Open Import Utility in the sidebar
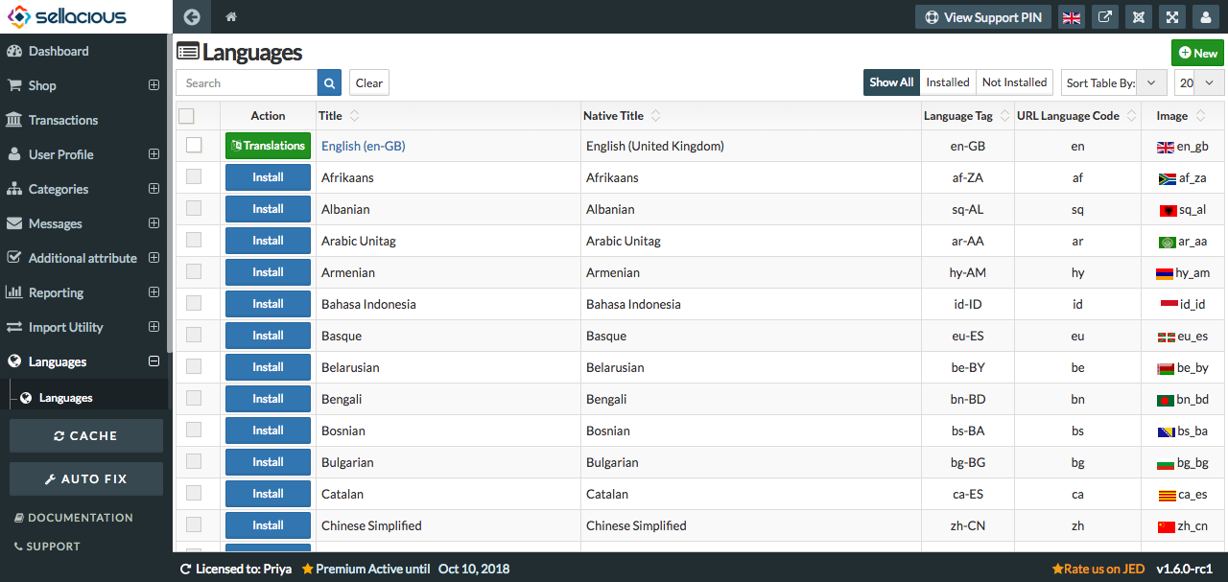 [66, 327]
